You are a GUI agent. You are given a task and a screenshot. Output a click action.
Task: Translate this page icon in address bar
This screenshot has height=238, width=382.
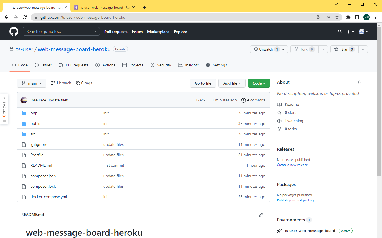[x=319, y=17]
